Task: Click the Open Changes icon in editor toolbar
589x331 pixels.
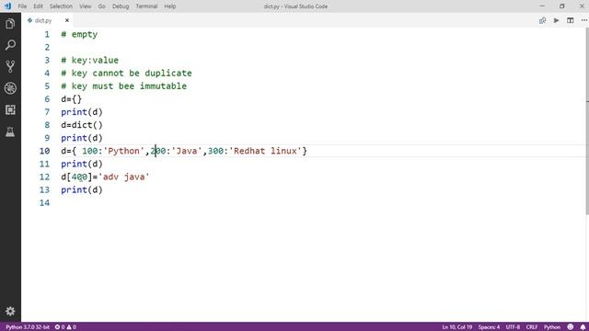Action: click(x=542, y=20)
